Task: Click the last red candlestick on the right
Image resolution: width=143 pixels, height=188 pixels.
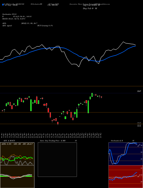Action: 102,97
